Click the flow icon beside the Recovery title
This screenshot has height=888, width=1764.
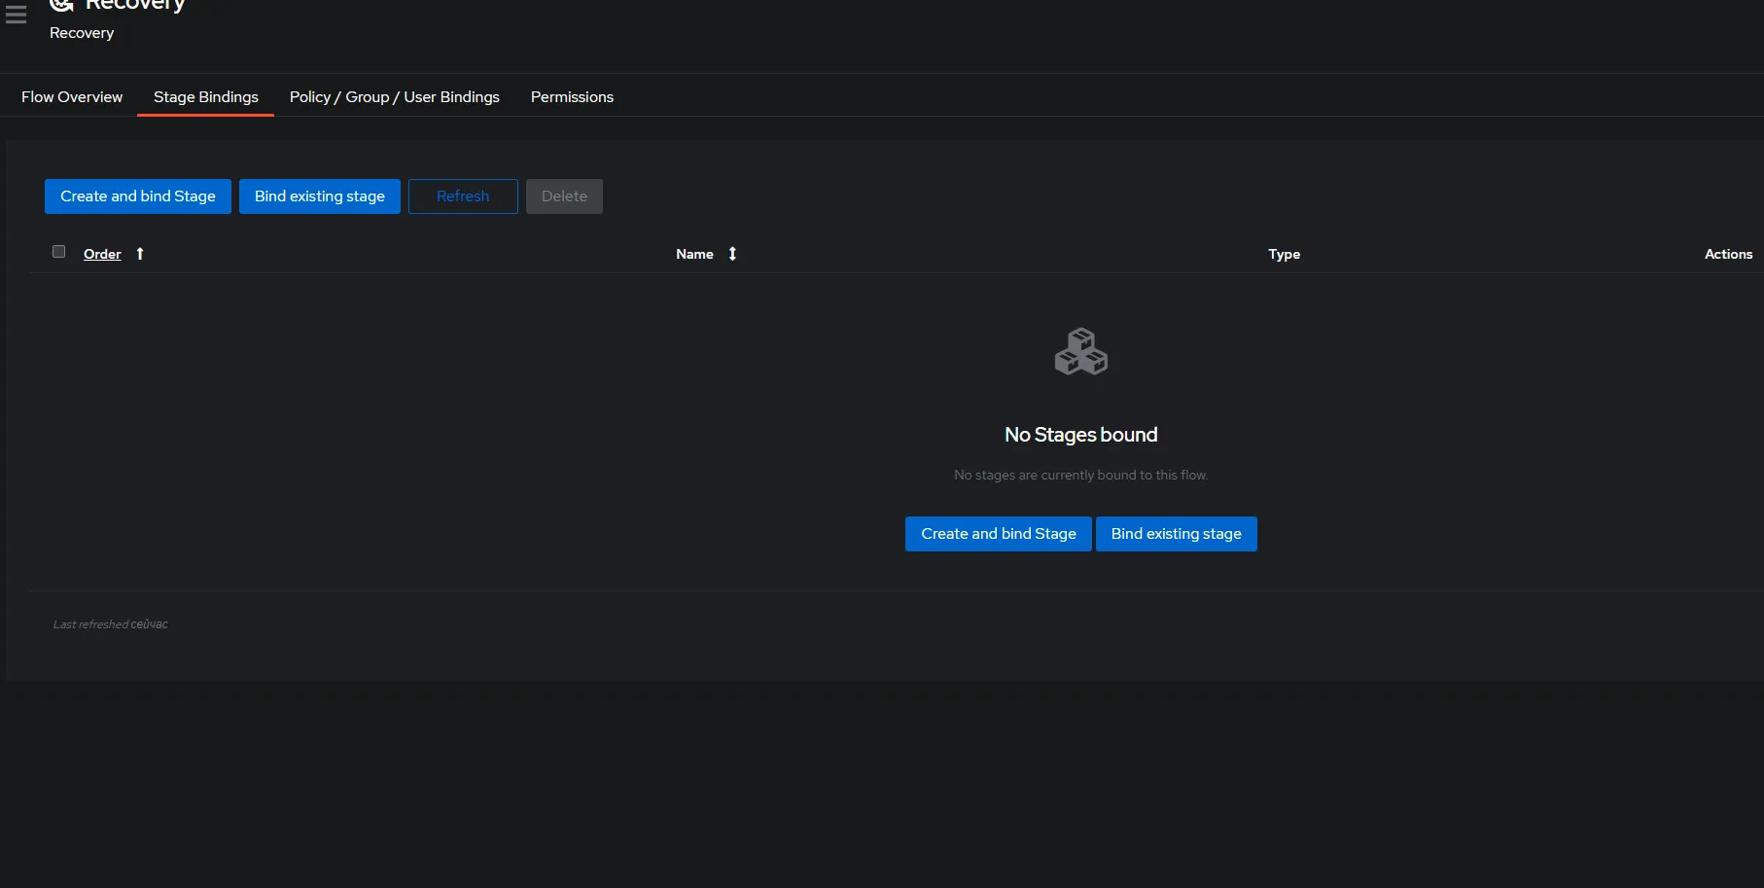point(61,5)
